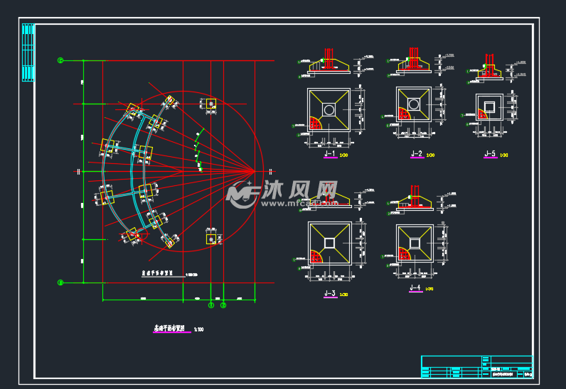Select the top-left green grid axis bubble
The width and height of the screenshot is (566, 389).
point(60,61)
